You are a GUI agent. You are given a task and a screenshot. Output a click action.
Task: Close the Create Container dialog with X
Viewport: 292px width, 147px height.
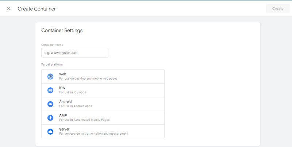(9, 8)
